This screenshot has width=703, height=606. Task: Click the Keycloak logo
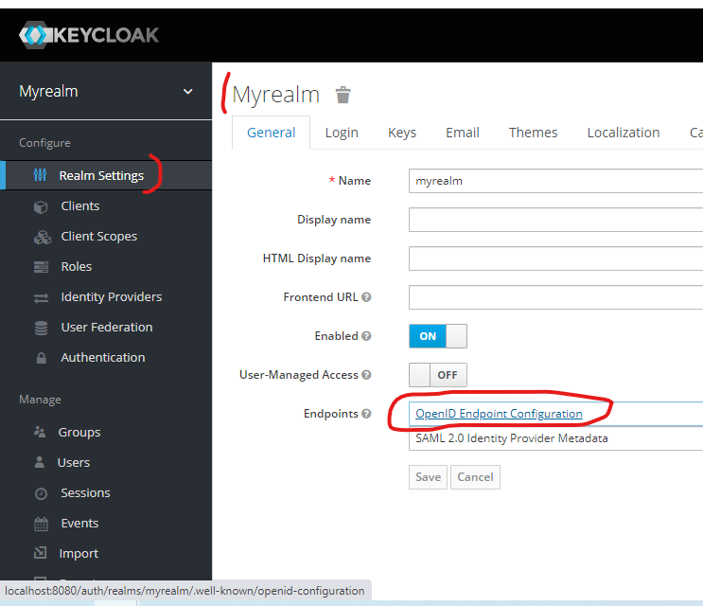(89, 35)
